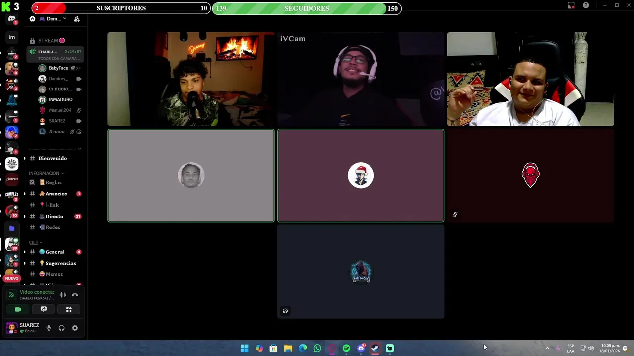Open File Explorer from the taskbar
The width and height of the screenshot is (634, 356).
288,348
